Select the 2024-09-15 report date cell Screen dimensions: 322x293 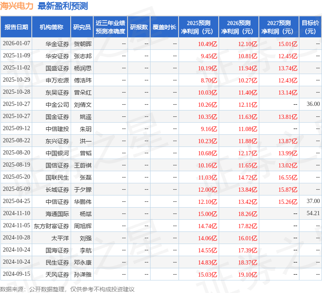click(17, 274)
